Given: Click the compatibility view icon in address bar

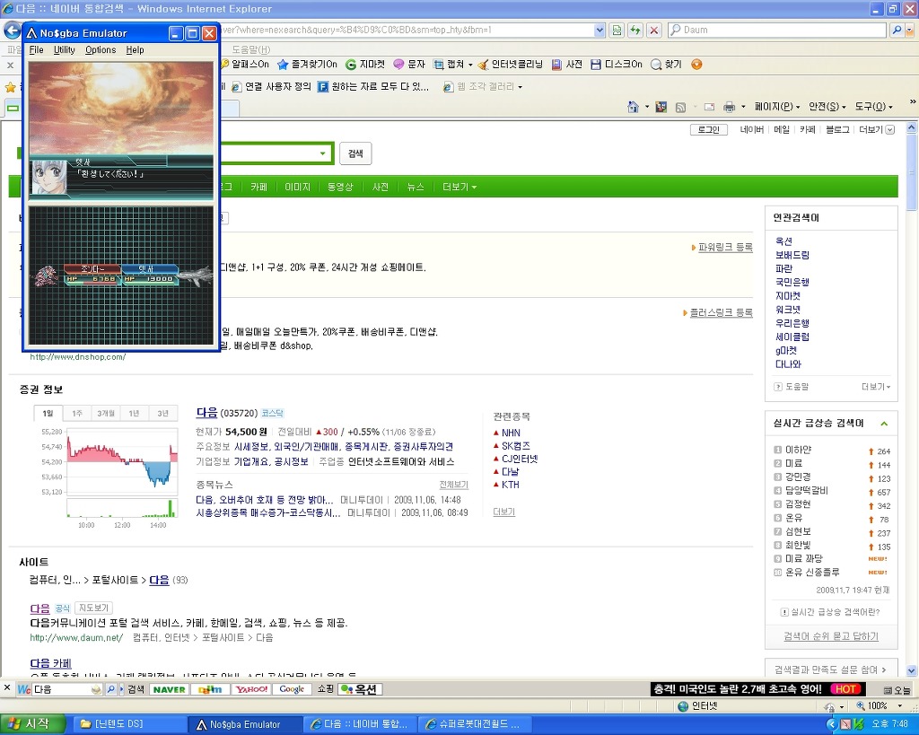Looking at the screenshot, I should (617, 30).
